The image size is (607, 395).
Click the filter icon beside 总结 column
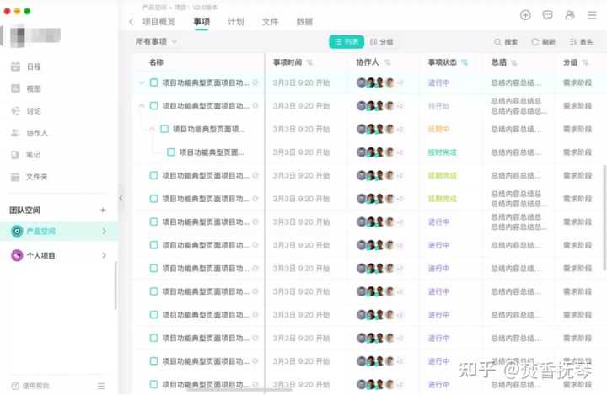(513, 62)
